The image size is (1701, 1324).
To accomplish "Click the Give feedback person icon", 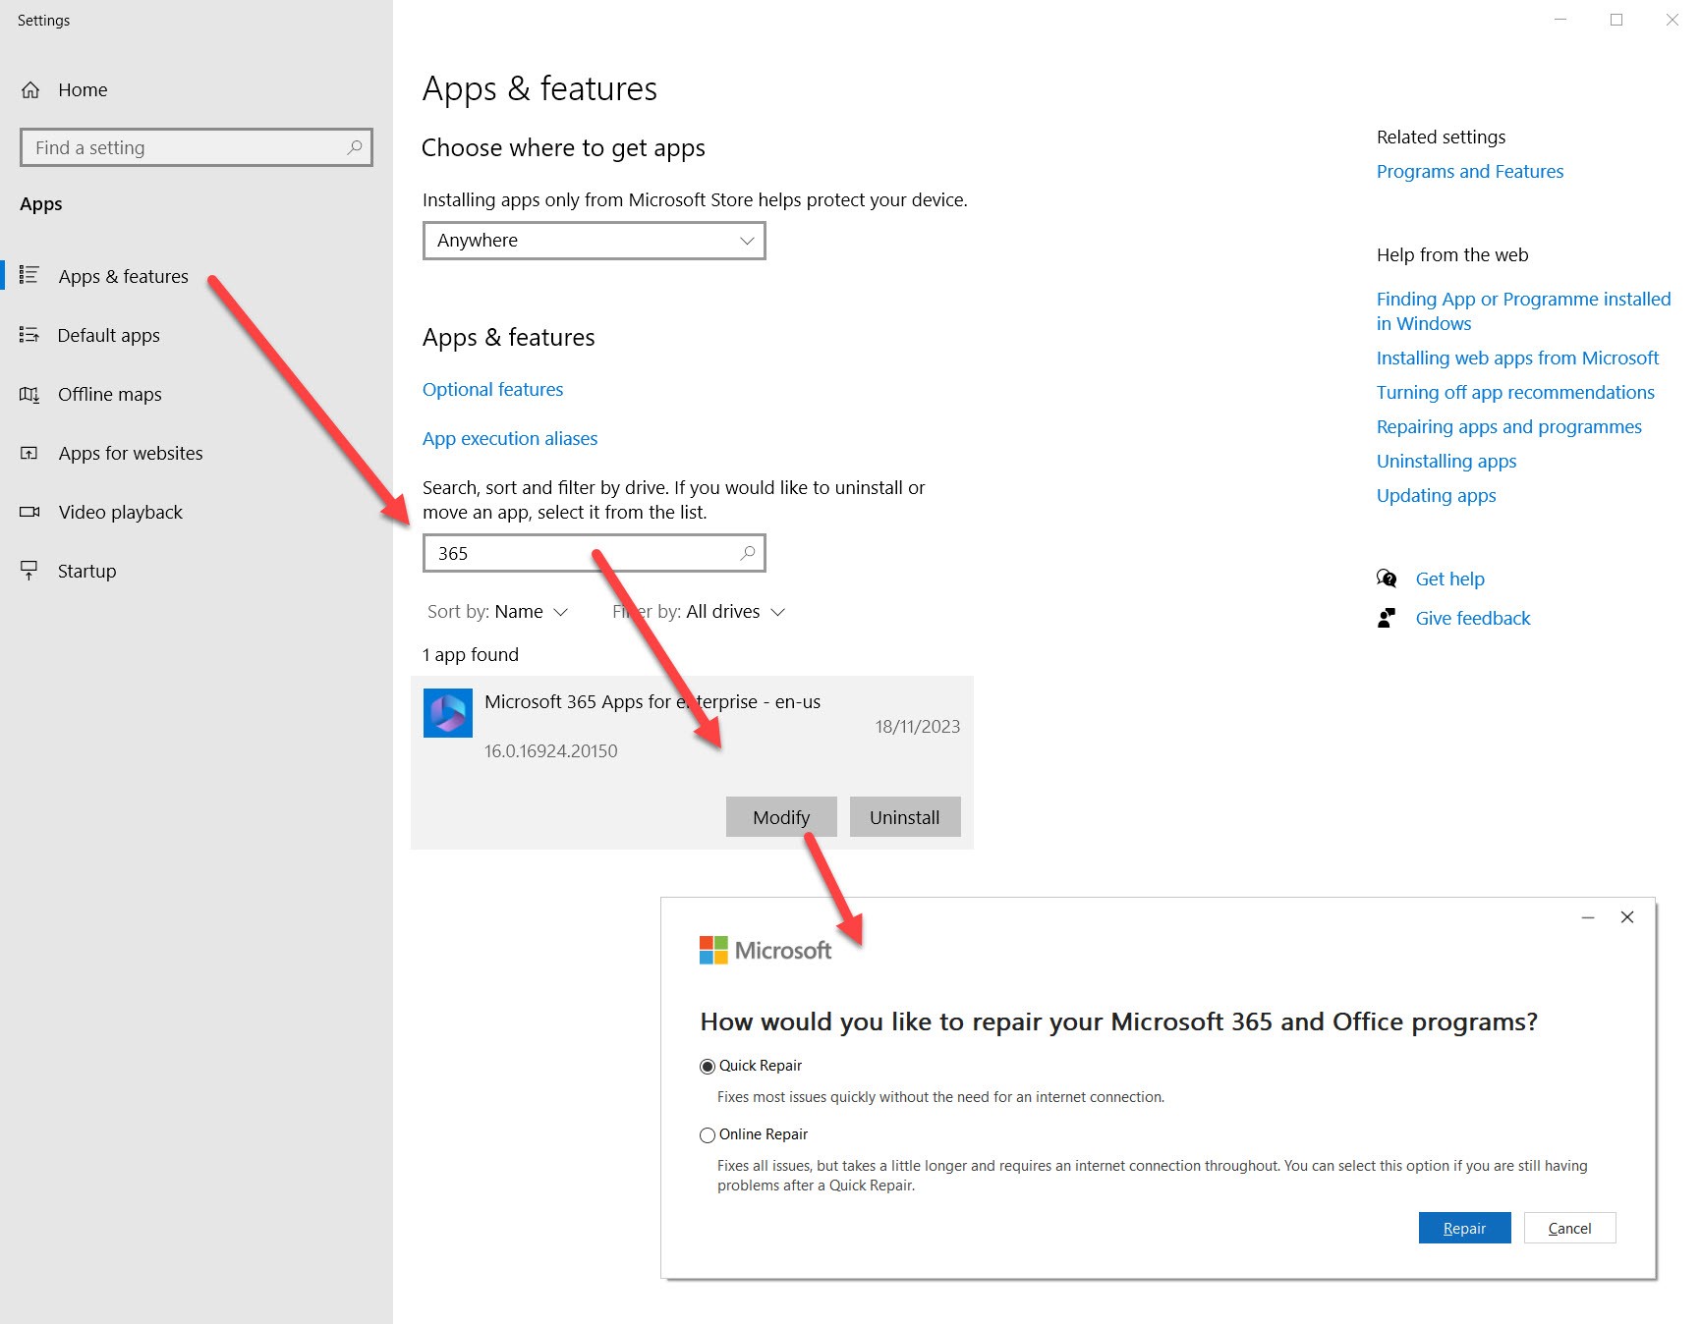I will 1387,618.
